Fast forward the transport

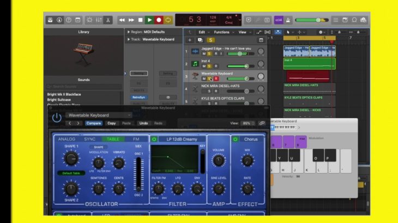coord(131,20)
